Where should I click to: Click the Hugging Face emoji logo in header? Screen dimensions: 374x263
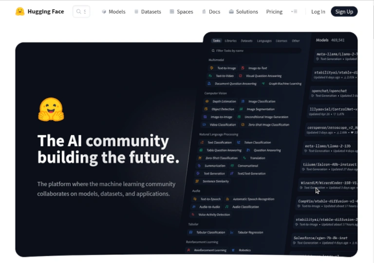pyautogui.click(x=20, y=12)
